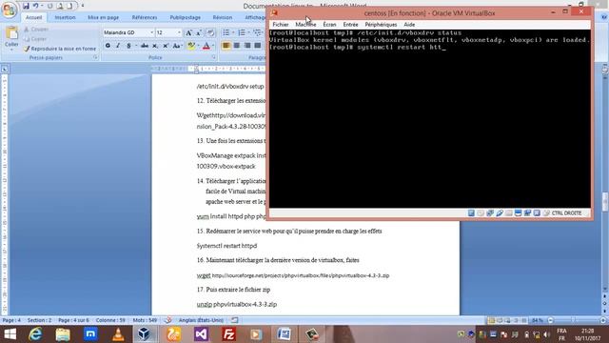The height and width of the screenshot is (343, 609).
Task: Click the VirtualBox display monitor status icon
Action: tap(518, 213)
